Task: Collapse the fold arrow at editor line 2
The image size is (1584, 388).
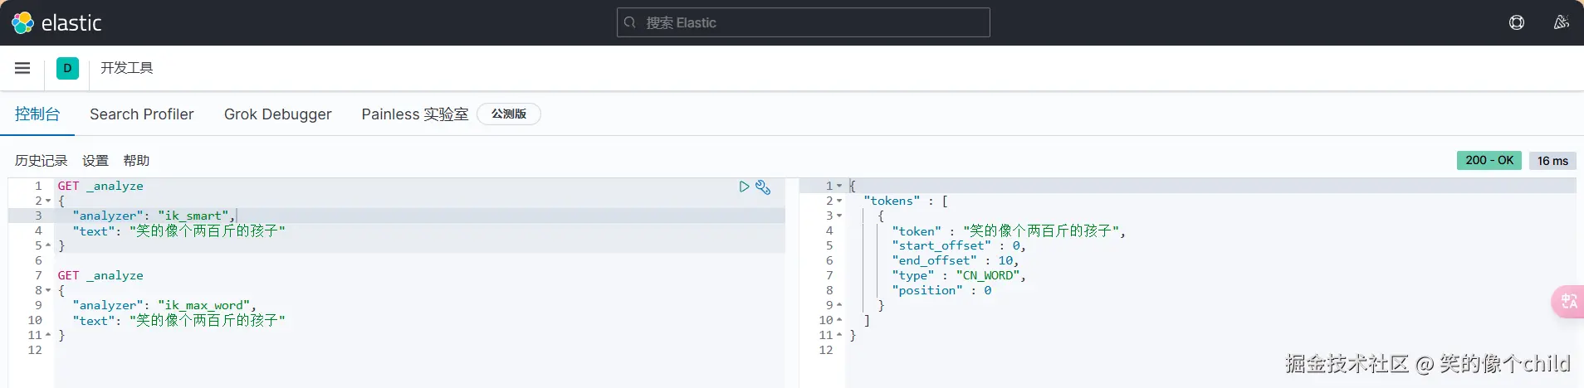Action: click(x=48, y=201)
